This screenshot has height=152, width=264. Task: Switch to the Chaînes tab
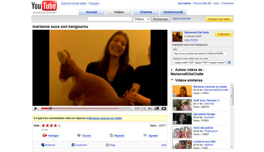tap(146, 12)
